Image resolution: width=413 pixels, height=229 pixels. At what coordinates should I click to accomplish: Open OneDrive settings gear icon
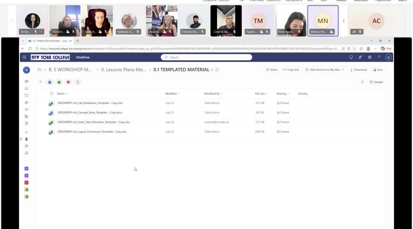click(369, 57)
